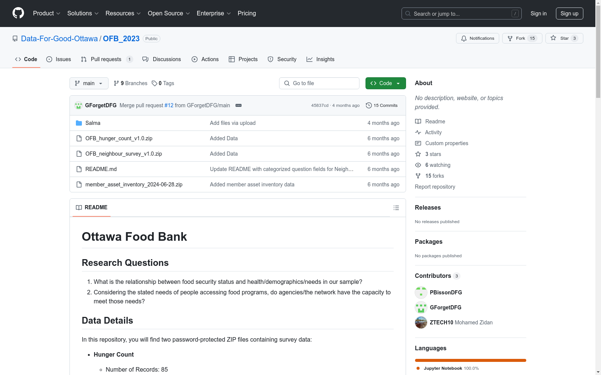
Task: Open the Data-For-Good-Ottawa organization link
Action: click(59, 39)
